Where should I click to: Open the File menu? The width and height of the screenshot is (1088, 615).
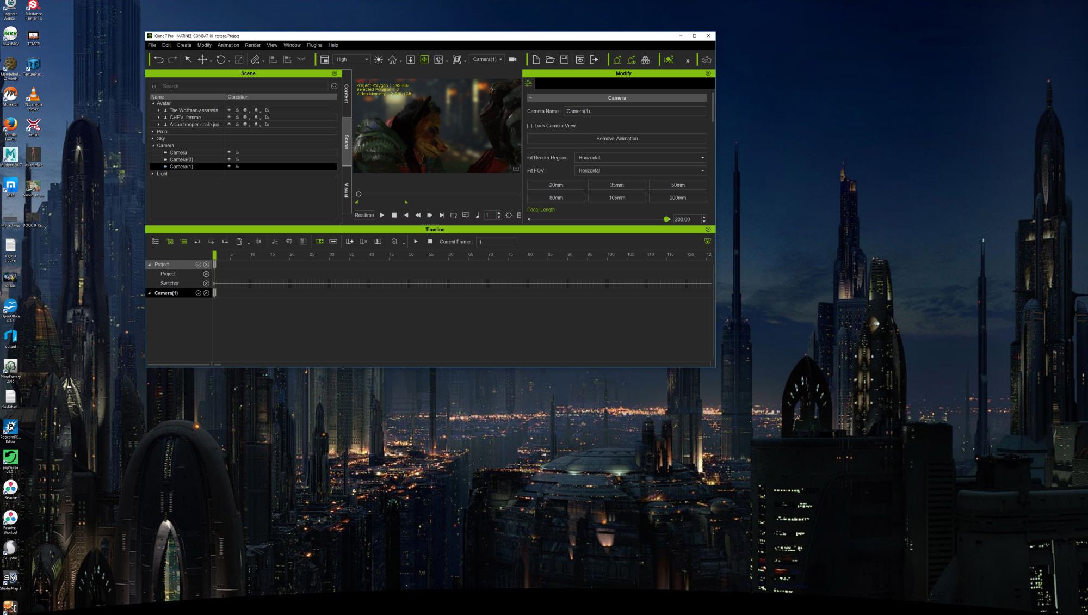[x=152, y=45]
